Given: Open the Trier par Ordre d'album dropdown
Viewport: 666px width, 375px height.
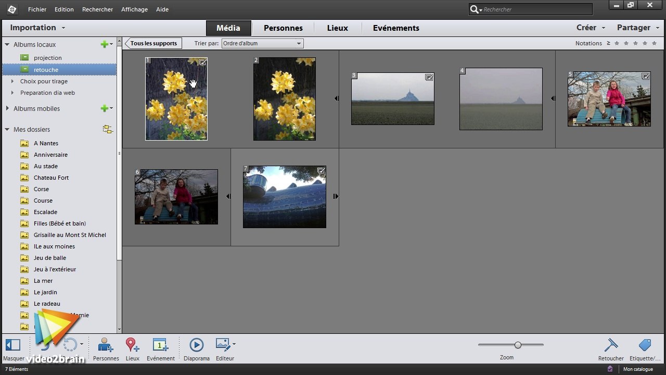Looking at the screenshot, I should 262,43.
